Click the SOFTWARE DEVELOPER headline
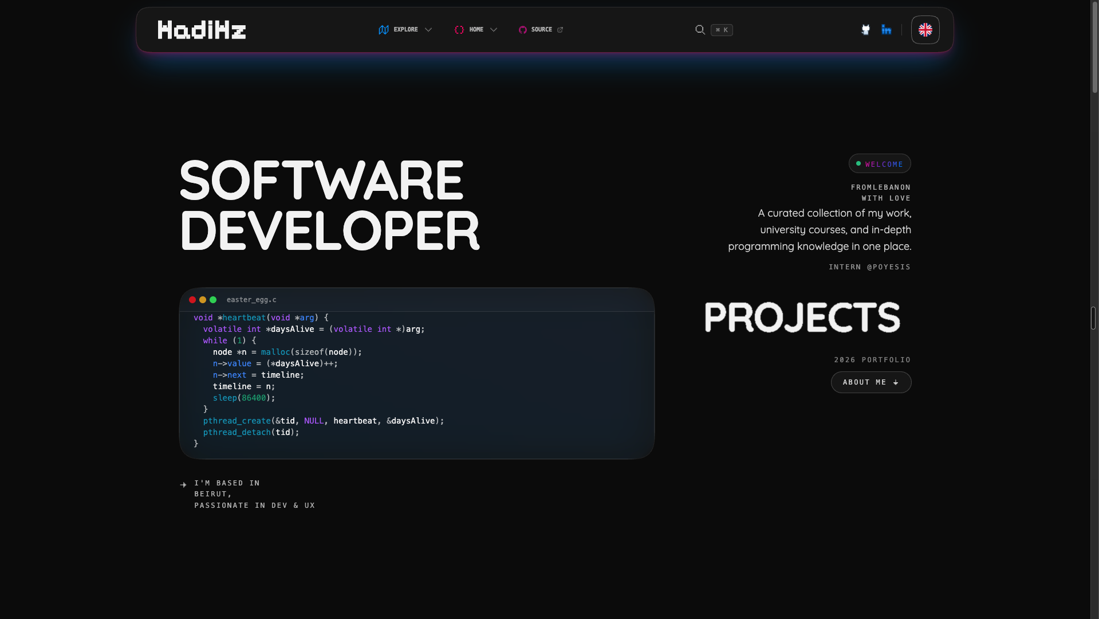The image size is (1099, 619). click(x=330, y=205)
